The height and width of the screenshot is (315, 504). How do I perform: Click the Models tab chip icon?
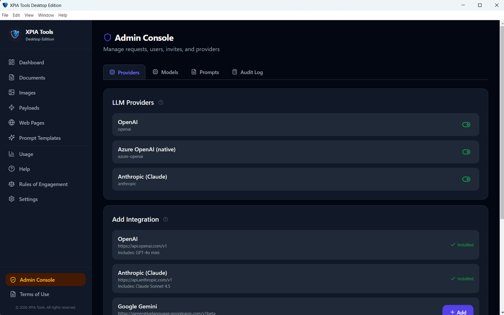coord(155,72)
